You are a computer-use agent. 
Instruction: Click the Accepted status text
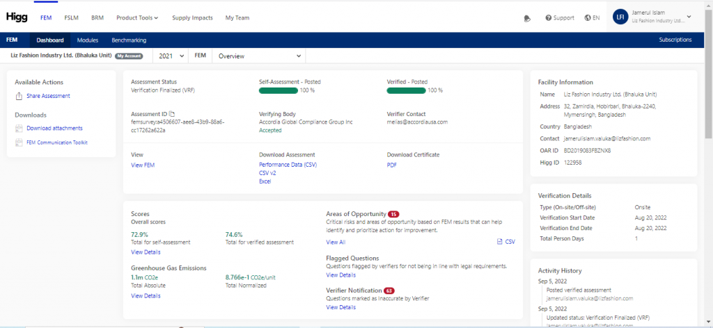[270, 130]
